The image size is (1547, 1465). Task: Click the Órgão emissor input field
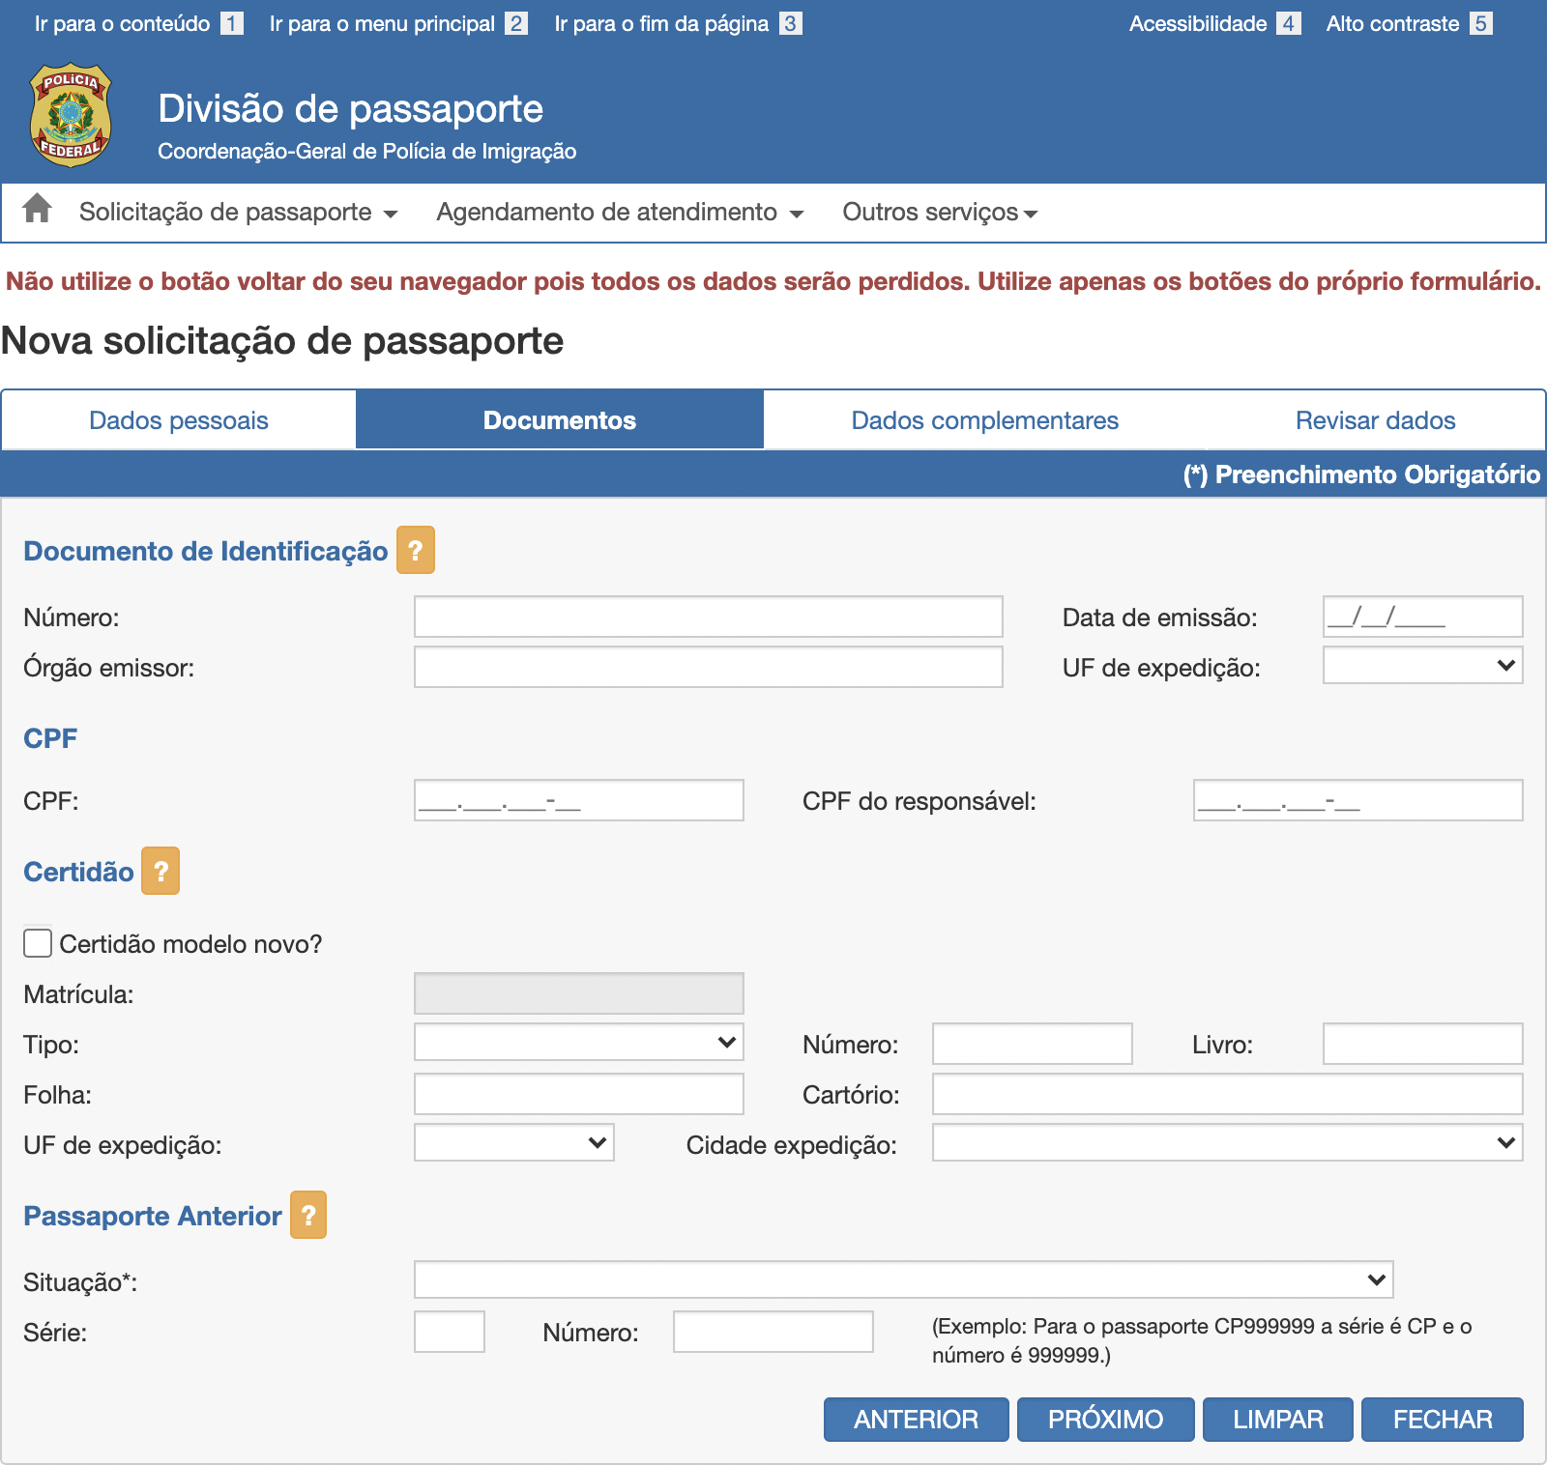708,667
